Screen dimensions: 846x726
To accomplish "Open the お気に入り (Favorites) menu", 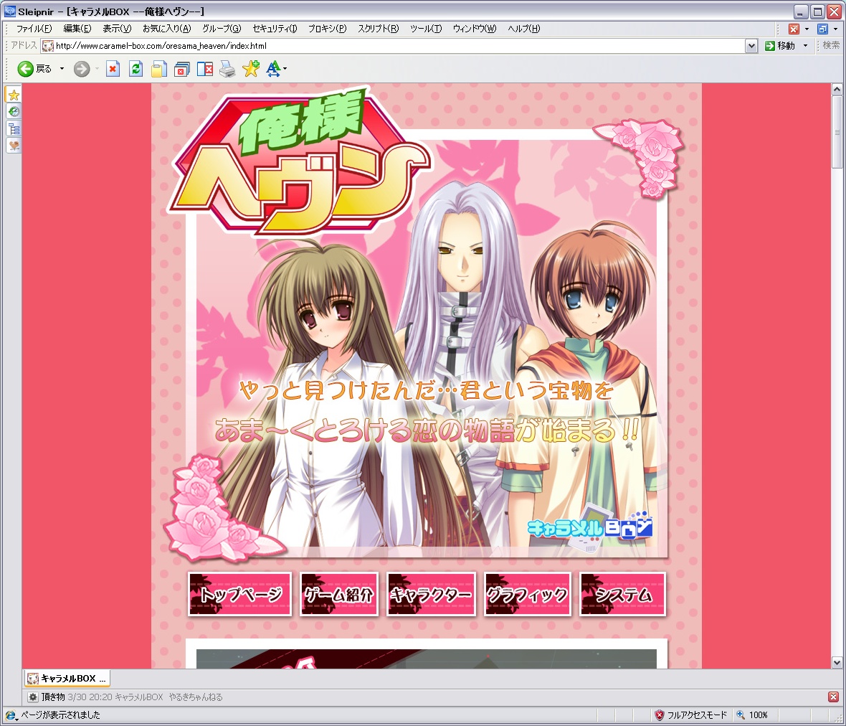I will tap(166, 29).
